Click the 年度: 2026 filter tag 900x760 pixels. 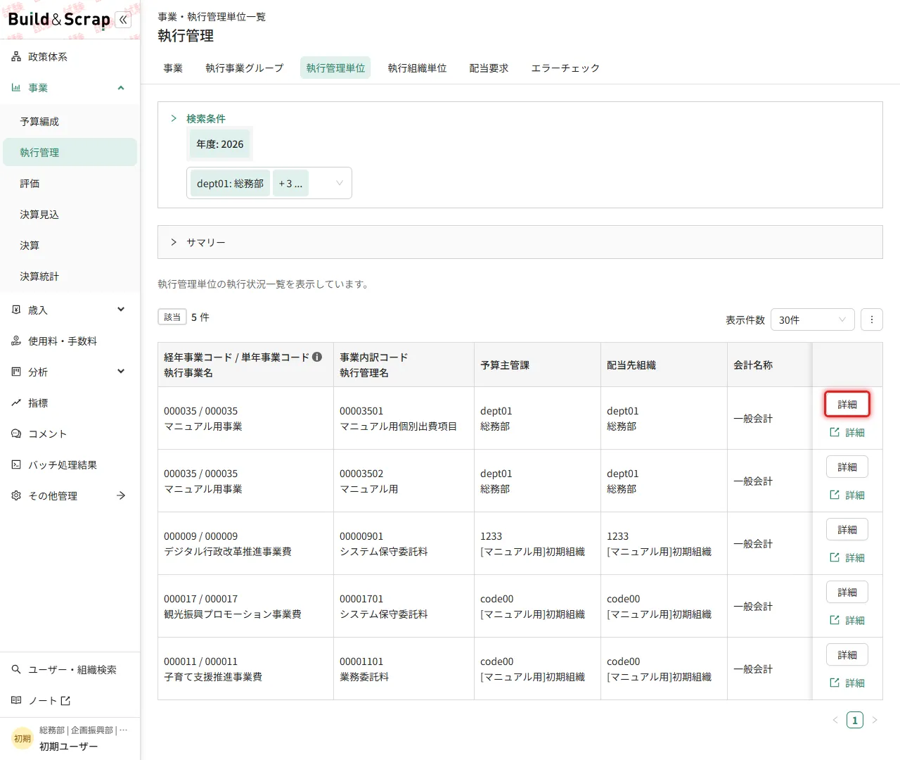coord(220,144)
